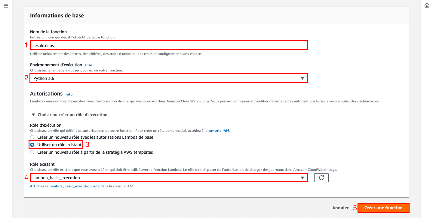
Task: Open Info link beside Environnement d'exécution
Action: point(88,65)
